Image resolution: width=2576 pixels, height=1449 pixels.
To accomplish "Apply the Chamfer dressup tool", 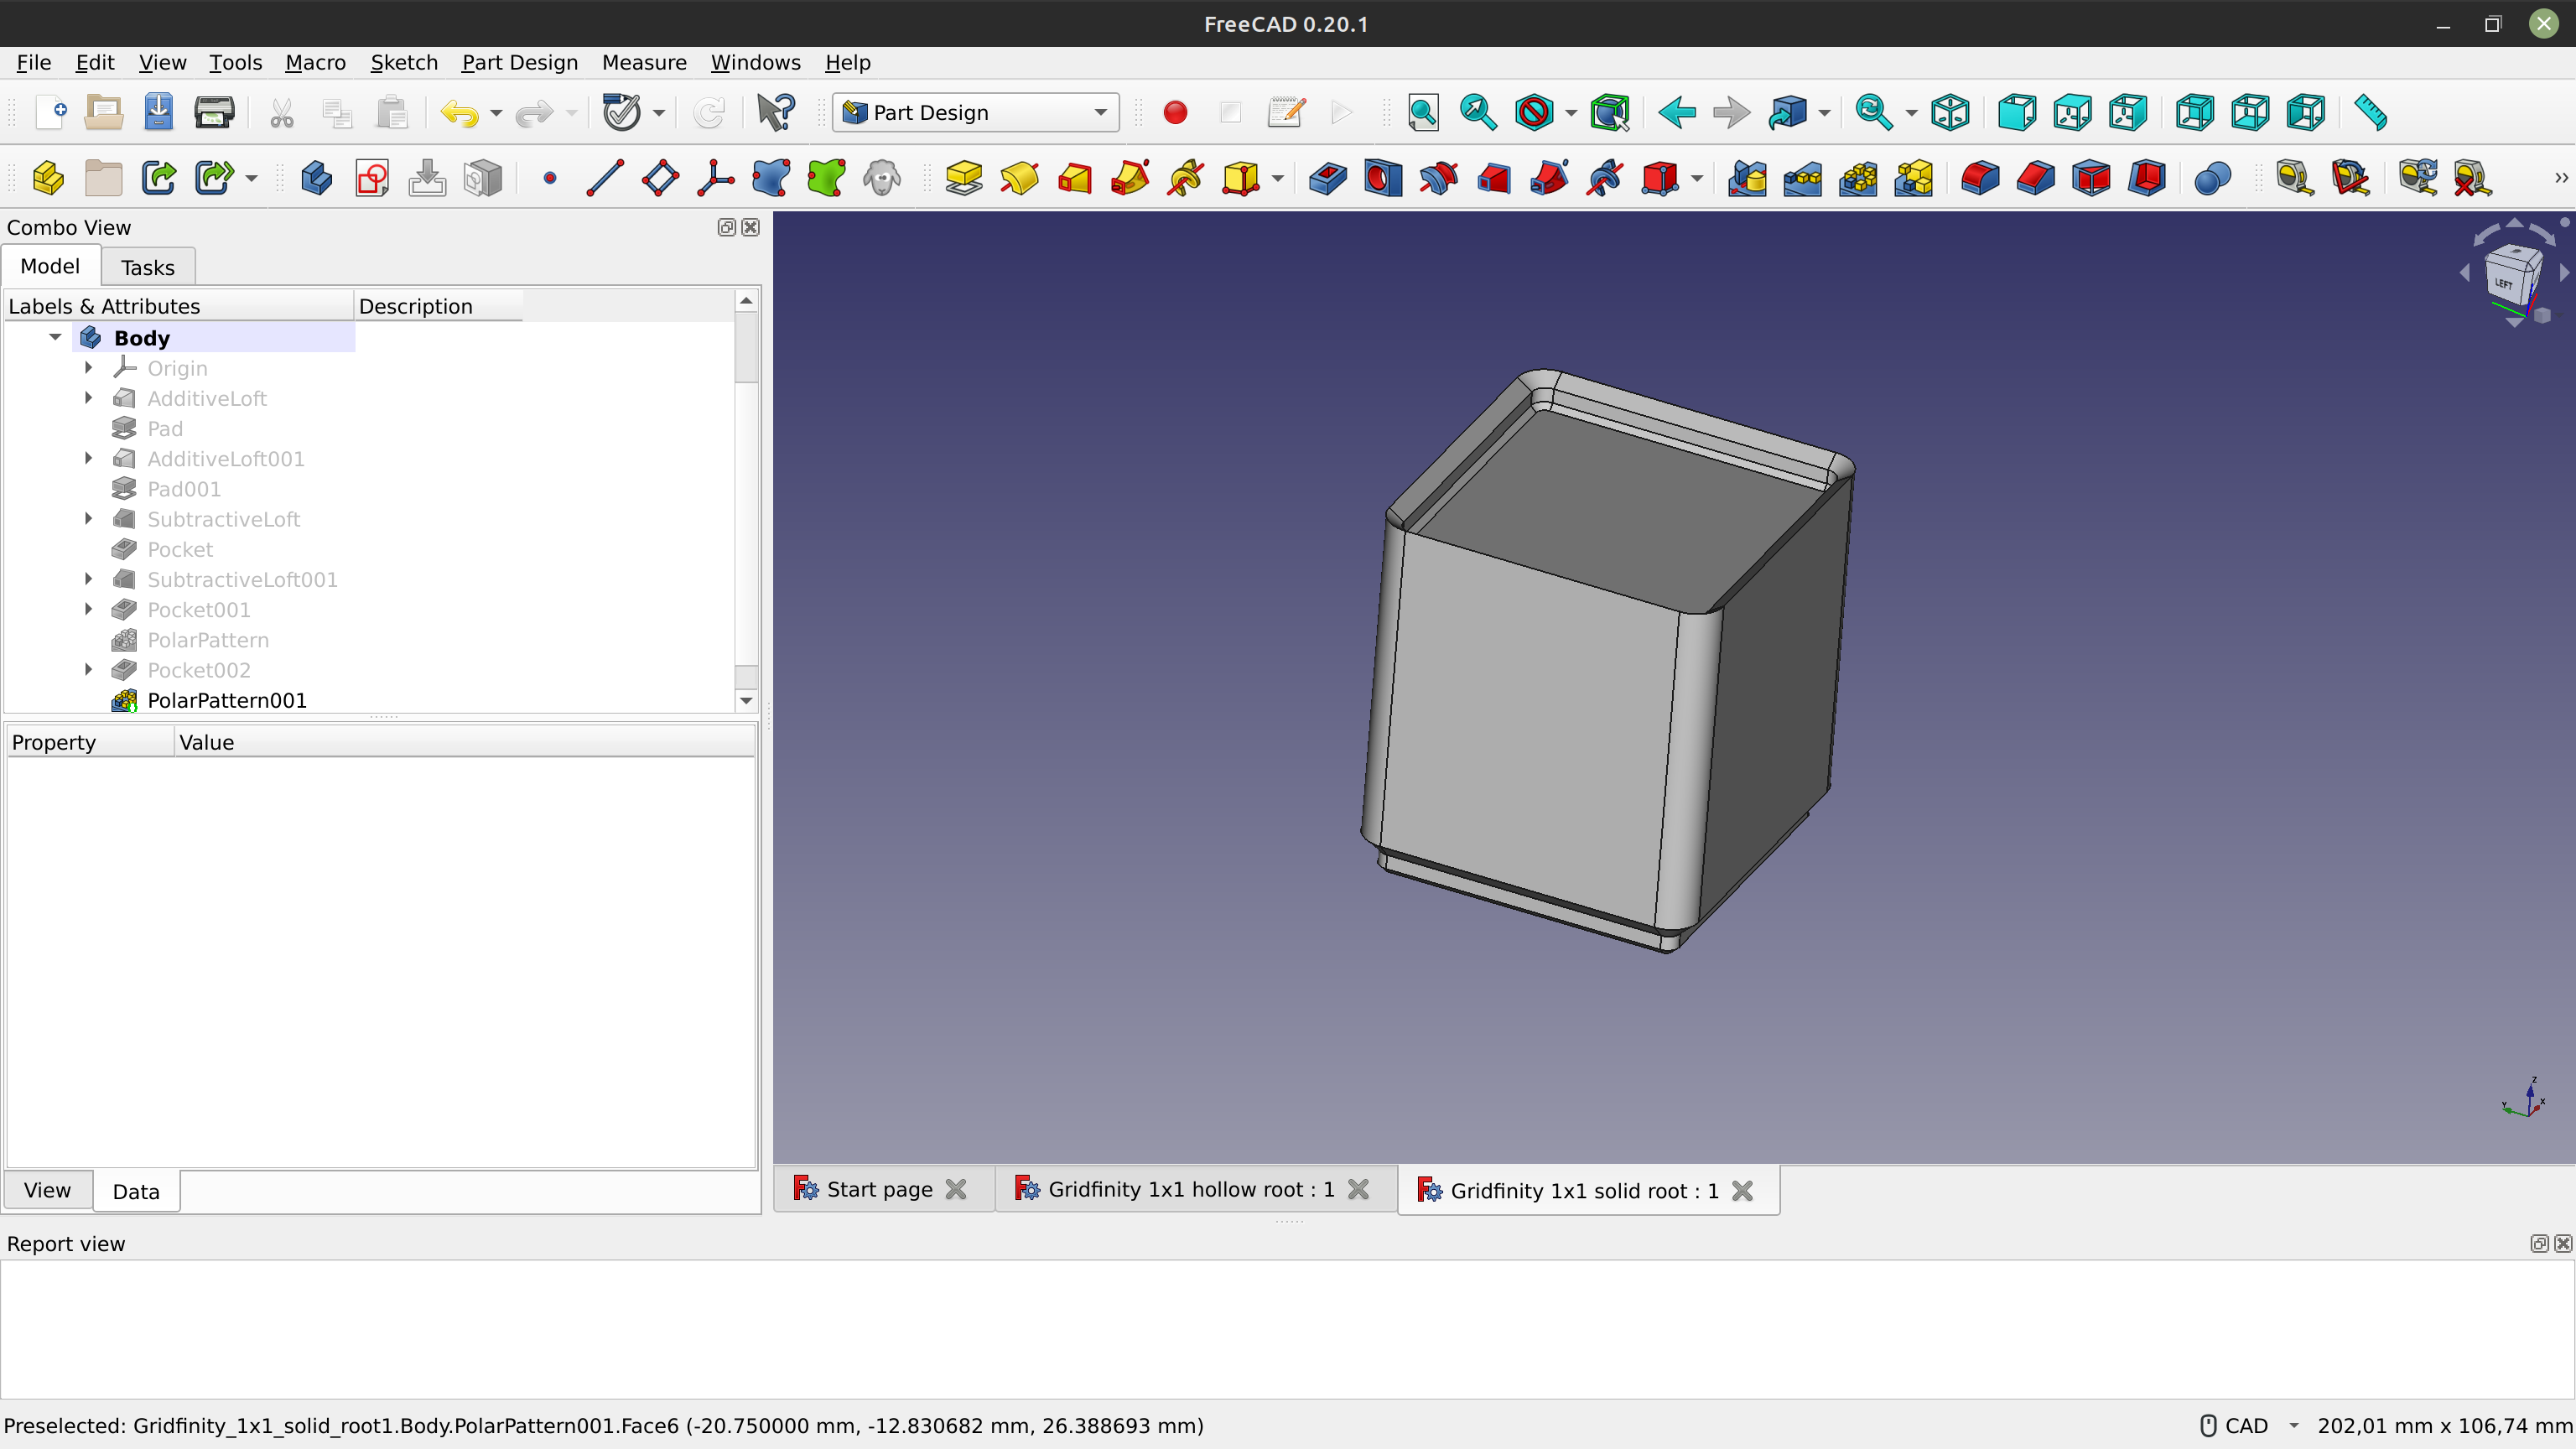I will click(2037, 178).
